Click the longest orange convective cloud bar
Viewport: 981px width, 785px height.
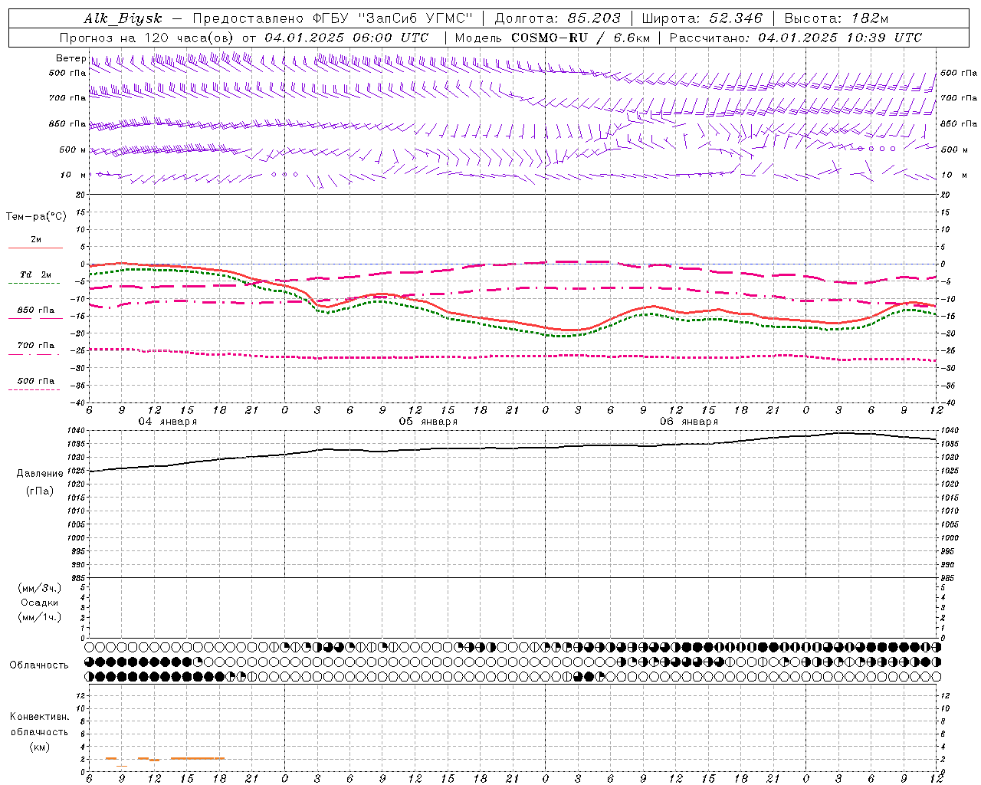click(x=198, y=758)
